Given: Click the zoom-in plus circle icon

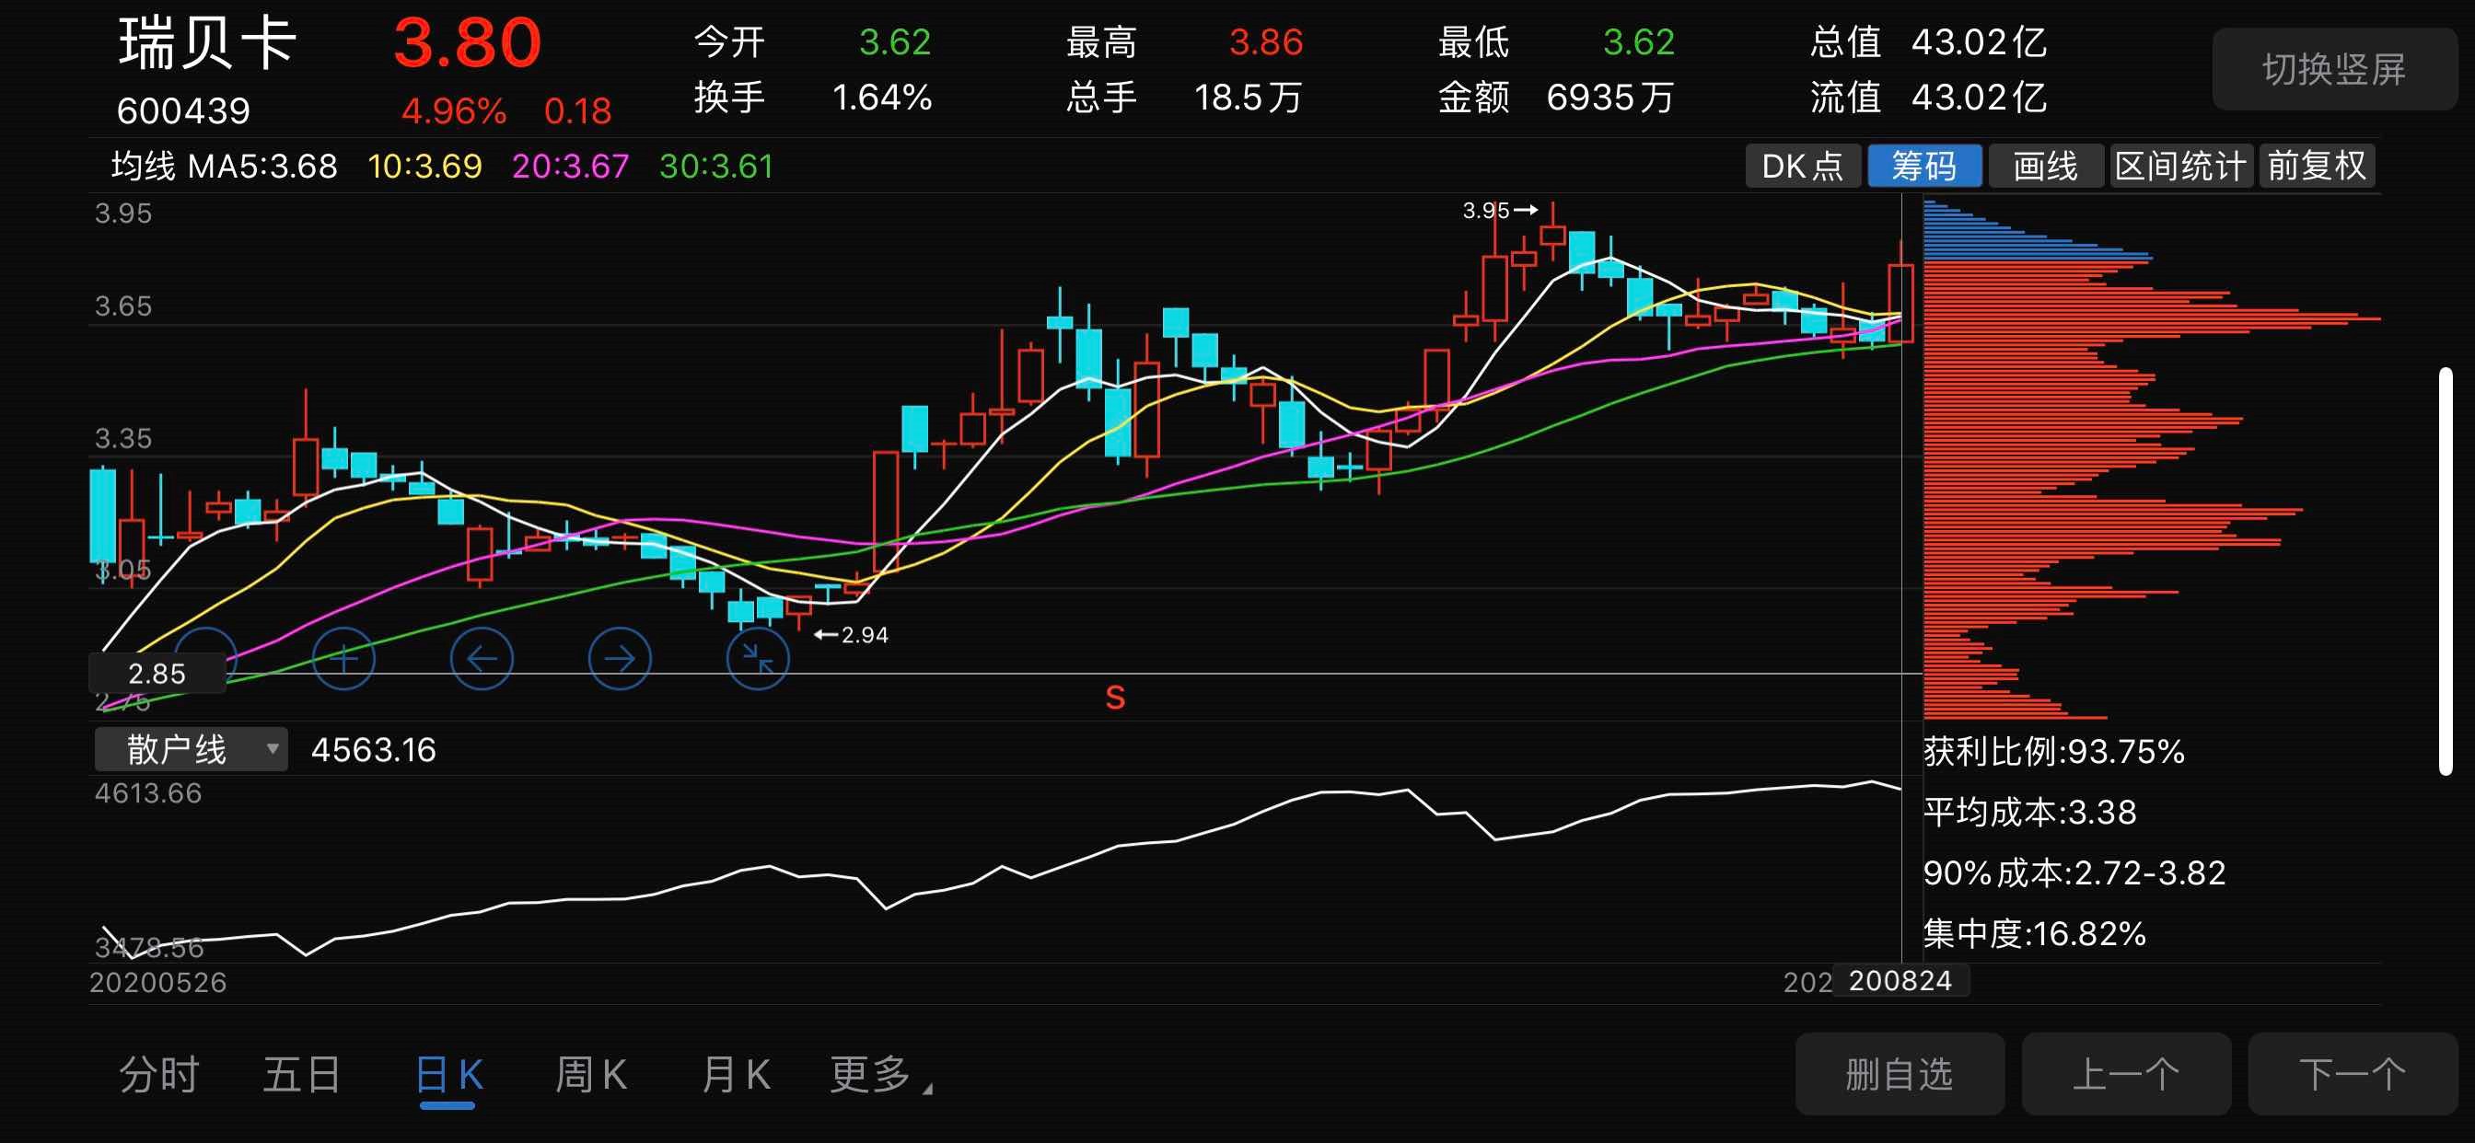Looking at the screenshot, I should click(344, 658).
